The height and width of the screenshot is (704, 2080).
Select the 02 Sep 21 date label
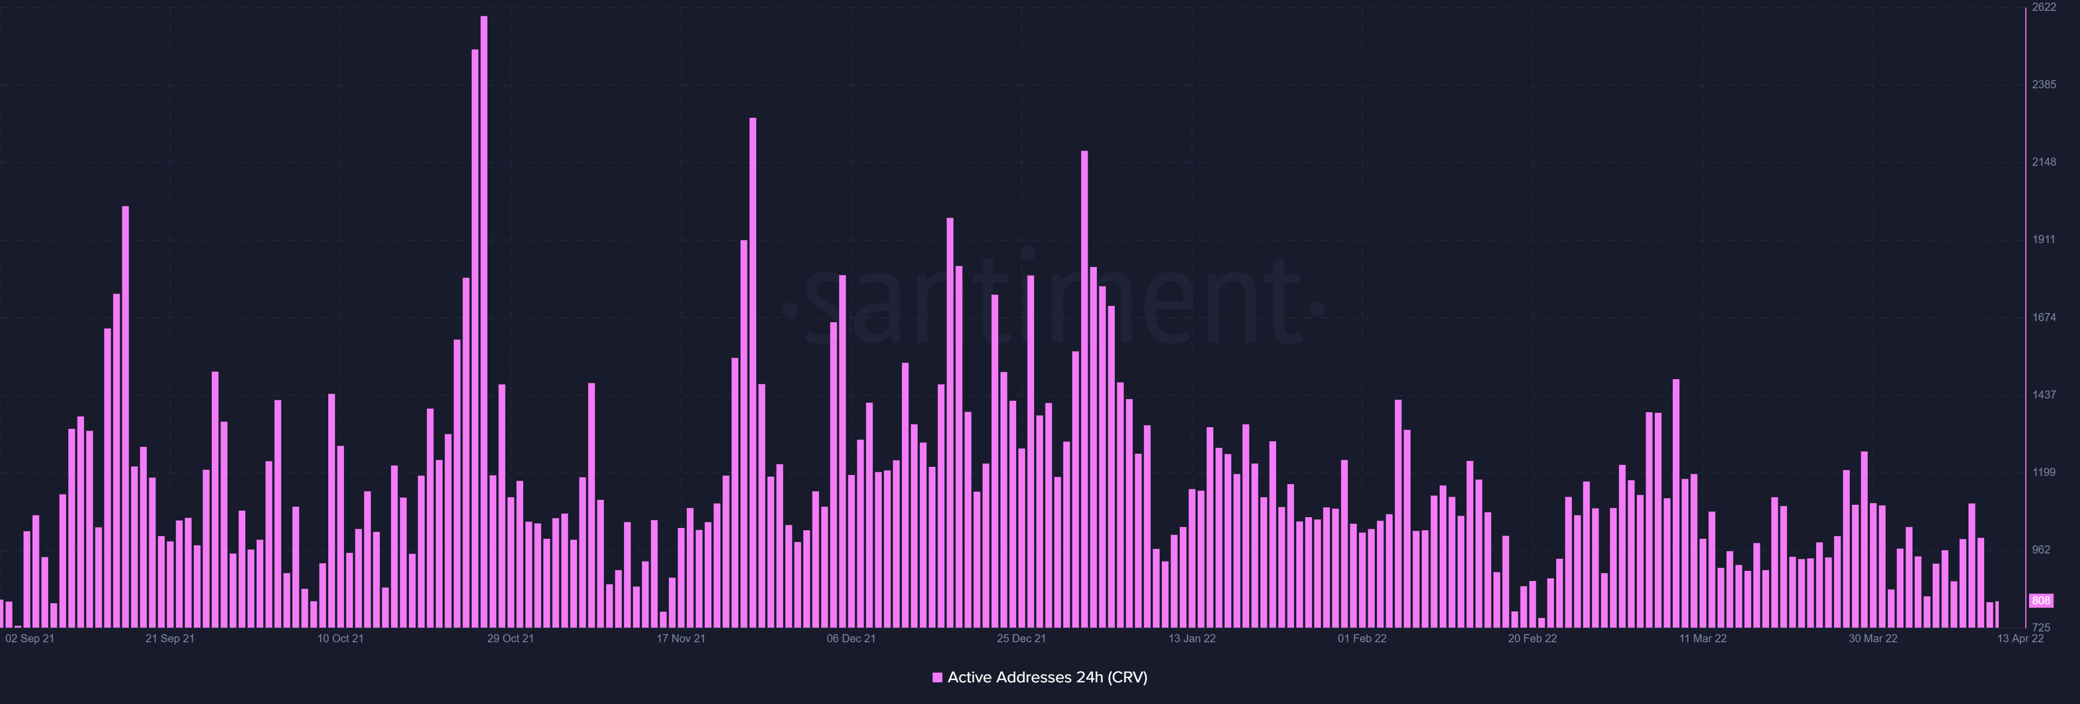(x=30, y=638)
